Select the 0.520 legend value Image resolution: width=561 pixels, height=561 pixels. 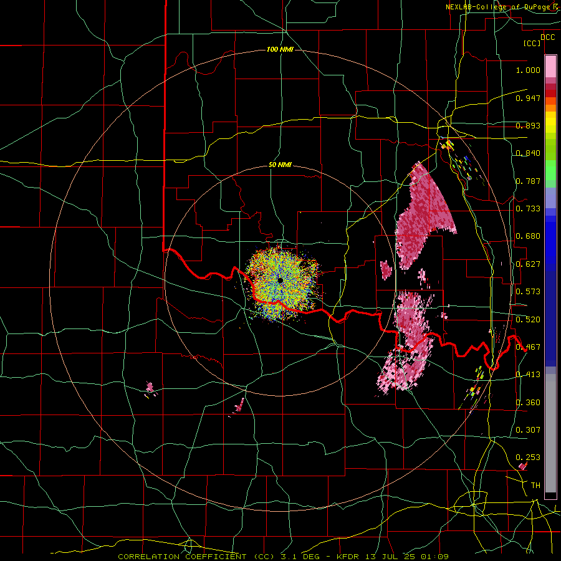point(528,319)
